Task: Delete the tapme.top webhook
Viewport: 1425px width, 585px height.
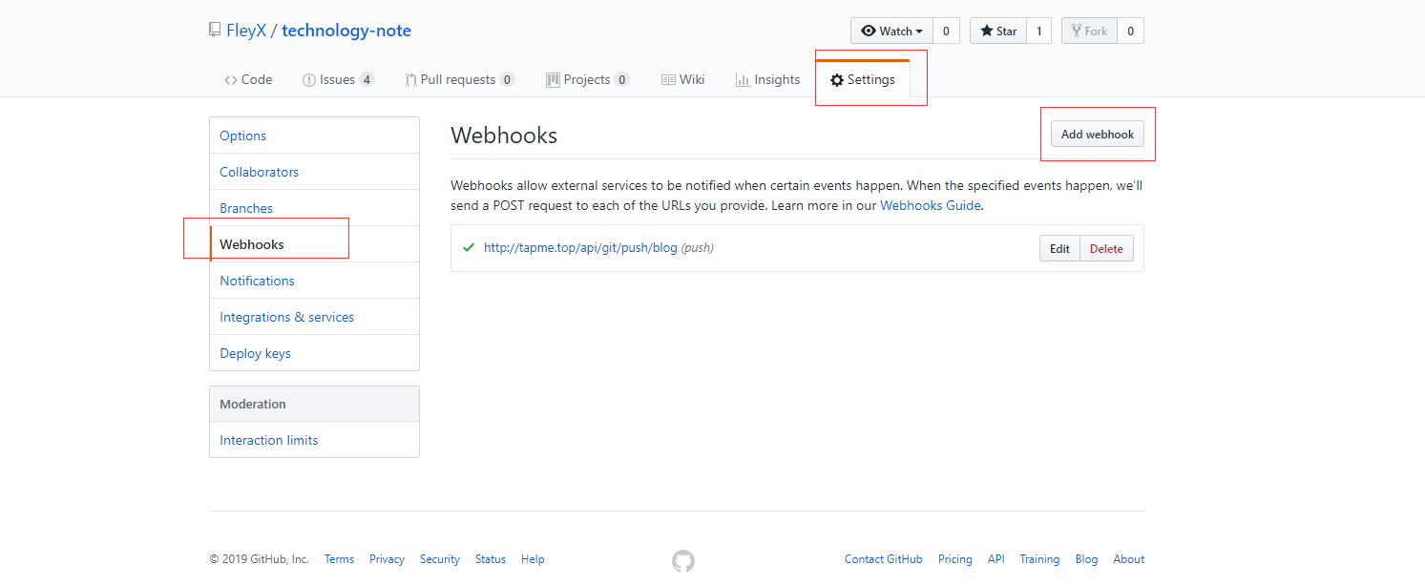Action: click(1106, 248)
